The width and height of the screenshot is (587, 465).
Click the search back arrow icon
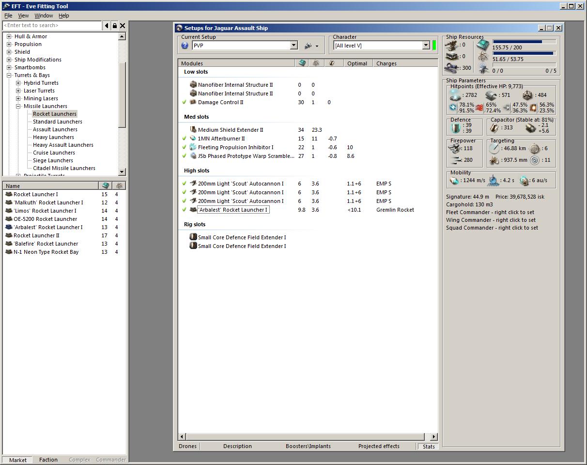coord(107,25)
